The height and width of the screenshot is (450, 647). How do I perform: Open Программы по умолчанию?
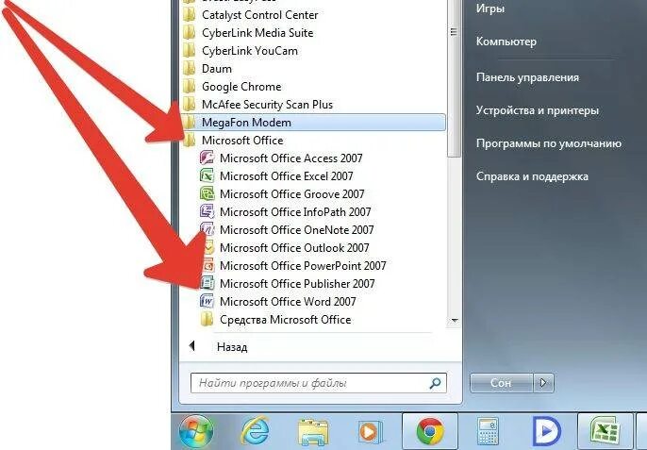click(x=549, y=143)
